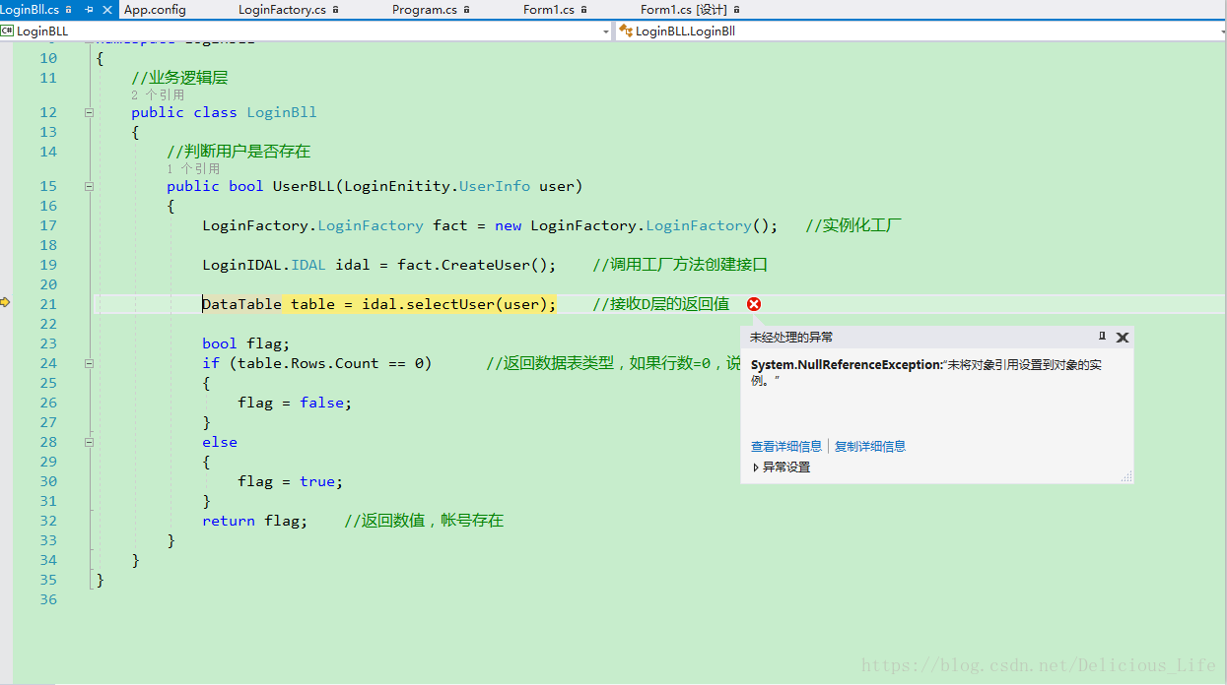Click 'flag = true;' on line 30
The height and width of the screenshot is (685, 1227).
291,481
